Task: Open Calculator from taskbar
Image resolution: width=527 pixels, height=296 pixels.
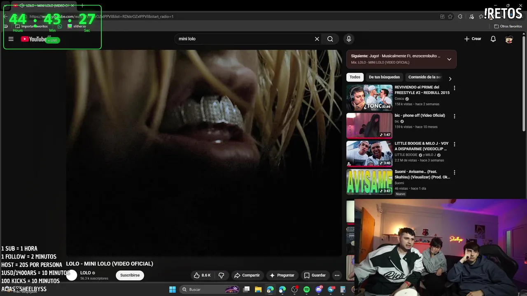Action: tap(343, 289)
